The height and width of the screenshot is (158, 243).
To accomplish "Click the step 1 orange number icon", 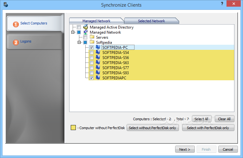I will (16, 24).
